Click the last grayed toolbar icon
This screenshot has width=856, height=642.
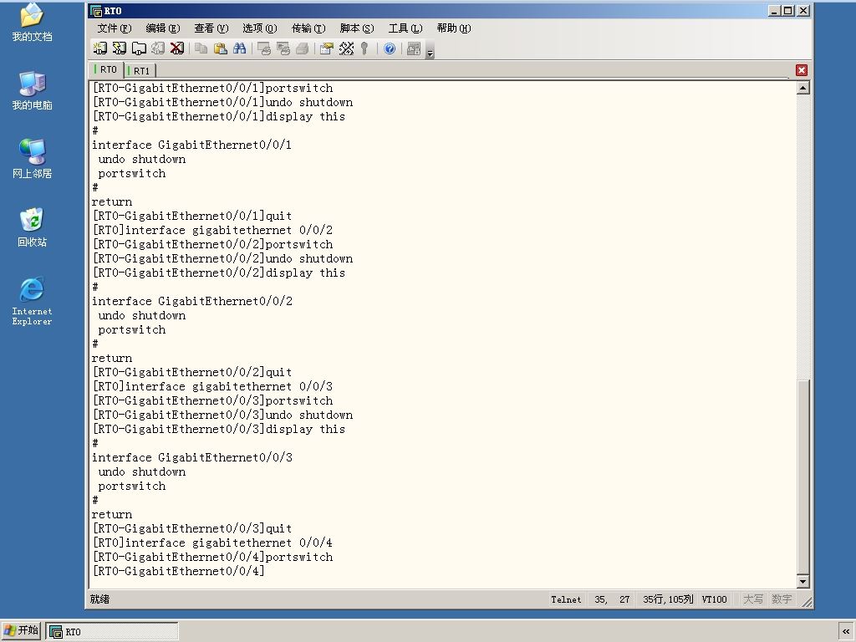click(414, 48)
